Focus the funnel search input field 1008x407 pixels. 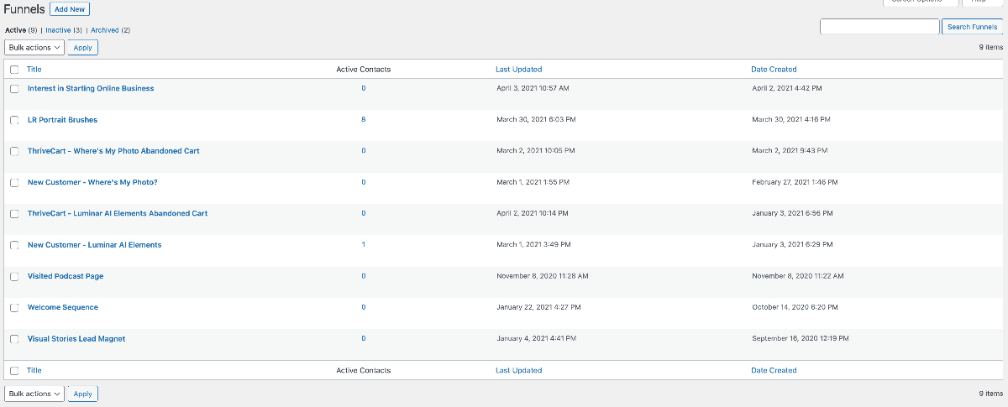879,27
